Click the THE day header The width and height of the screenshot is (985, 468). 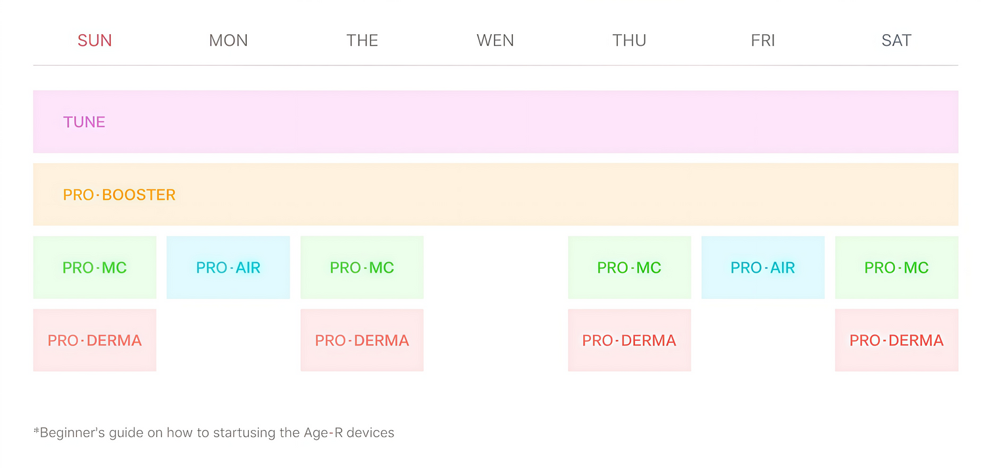point(362,41)
